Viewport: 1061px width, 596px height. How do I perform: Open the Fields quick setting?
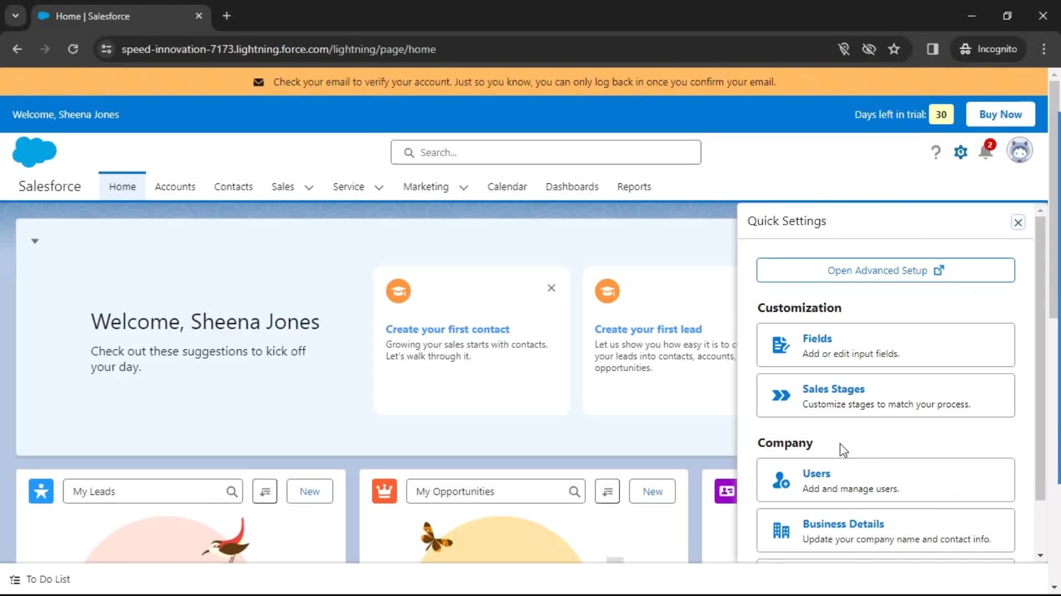tap(885, 345)
